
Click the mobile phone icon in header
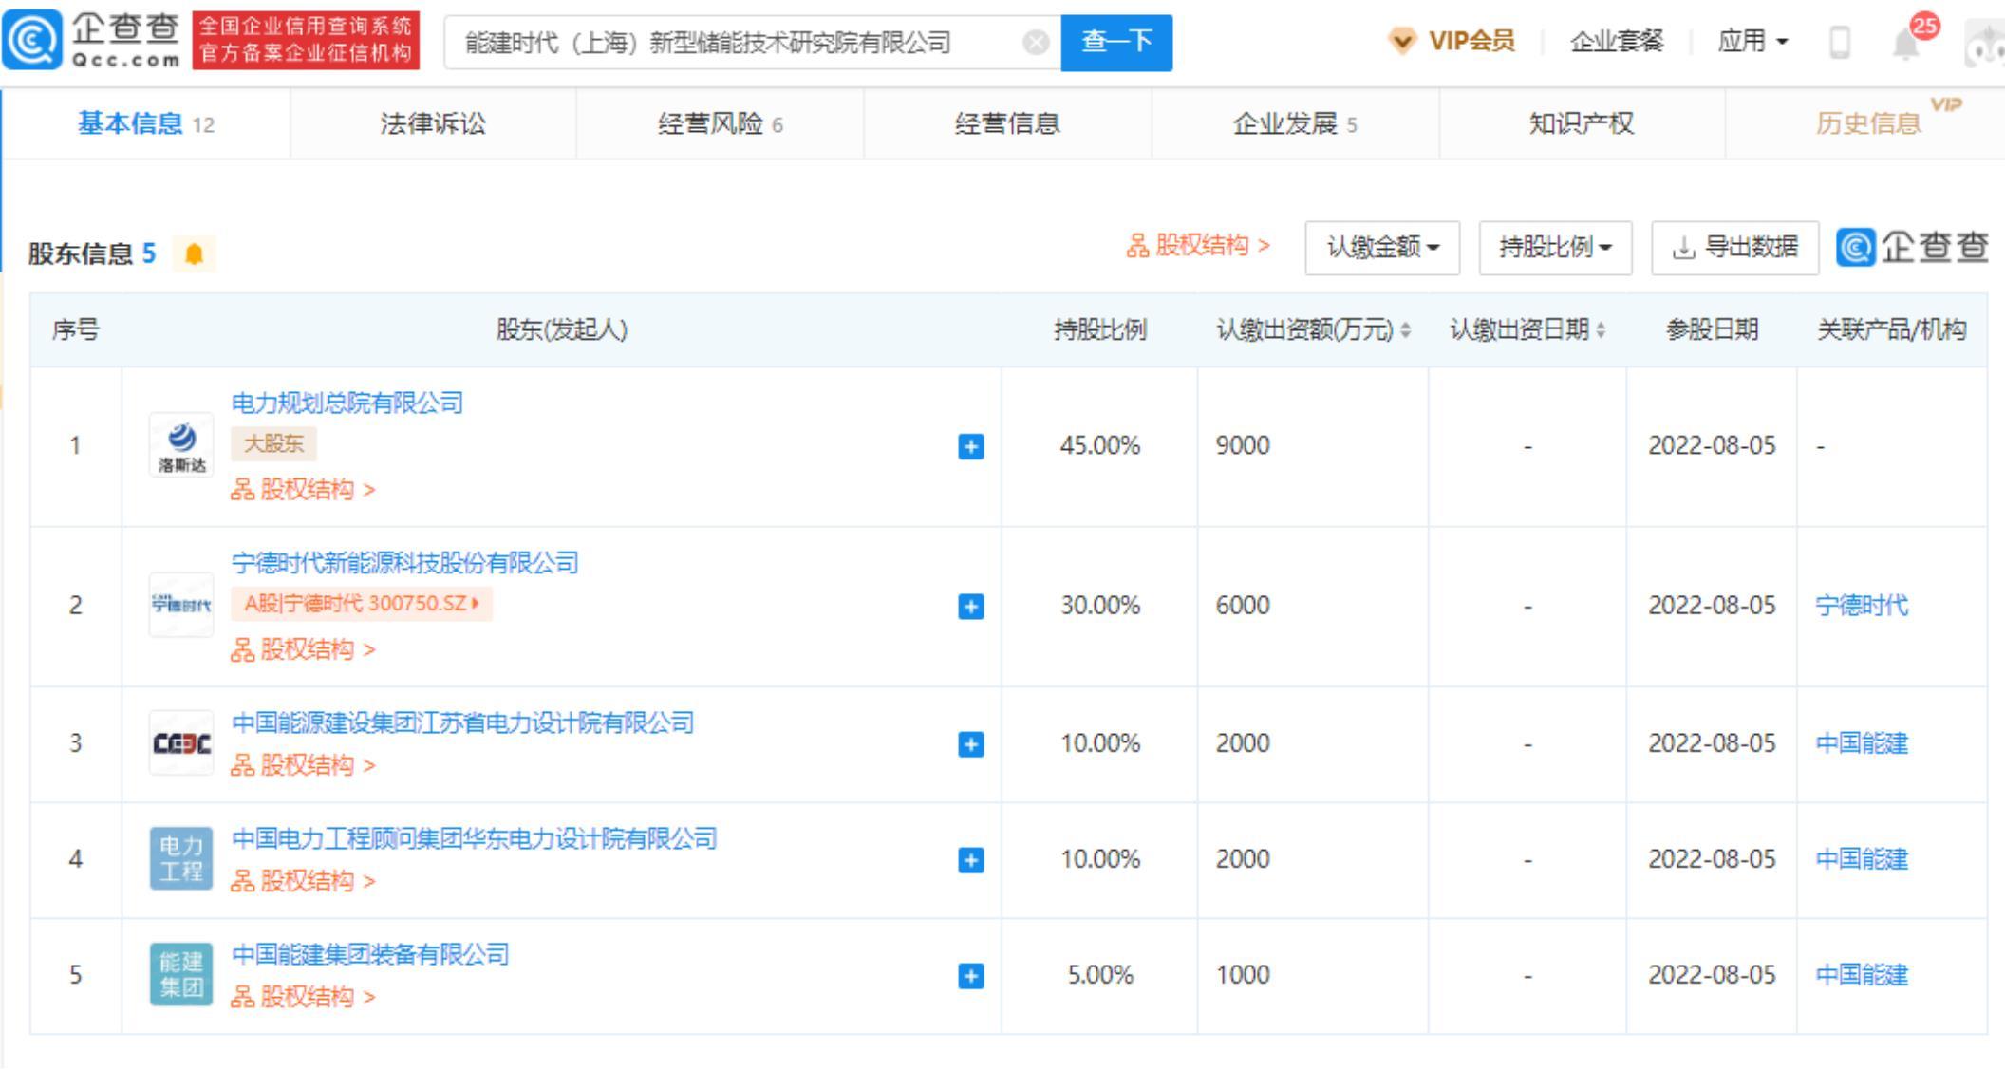1840,43
